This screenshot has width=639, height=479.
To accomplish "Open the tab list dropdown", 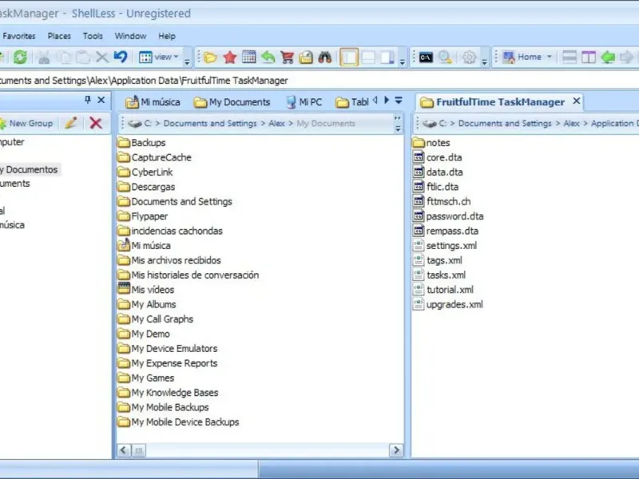I will pyautogui.click(x=399, y=101).
